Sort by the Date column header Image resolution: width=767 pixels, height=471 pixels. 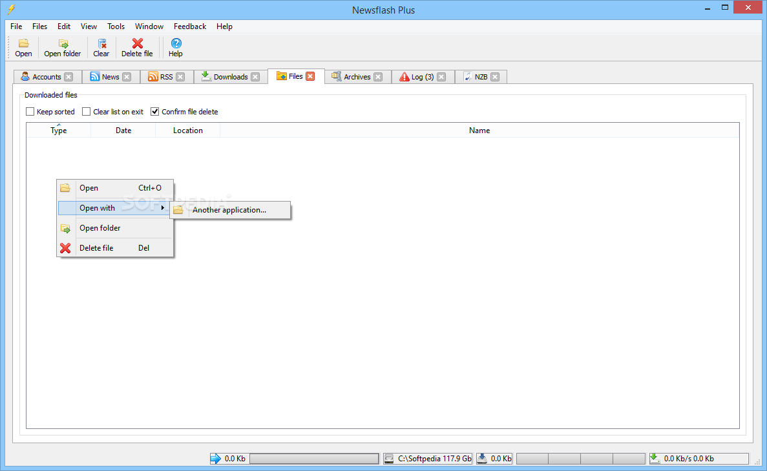coord(123,130)
